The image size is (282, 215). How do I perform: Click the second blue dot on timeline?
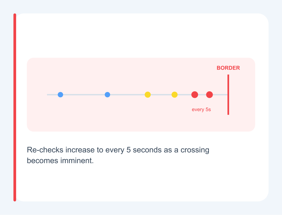pyautogui.click(x=108, y=95)
